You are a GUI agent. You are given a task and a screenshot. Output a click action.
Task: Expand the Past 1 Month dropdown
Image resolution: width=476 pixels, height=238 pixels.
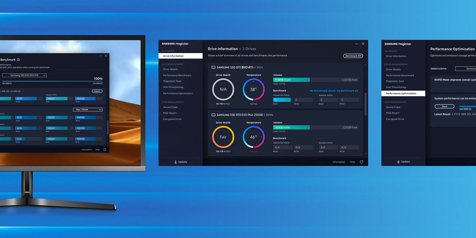point(88,109)
